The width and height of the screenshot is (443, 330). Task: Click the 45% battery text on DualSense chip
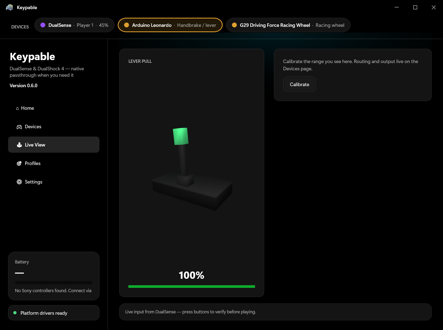(x=104, y=25)
